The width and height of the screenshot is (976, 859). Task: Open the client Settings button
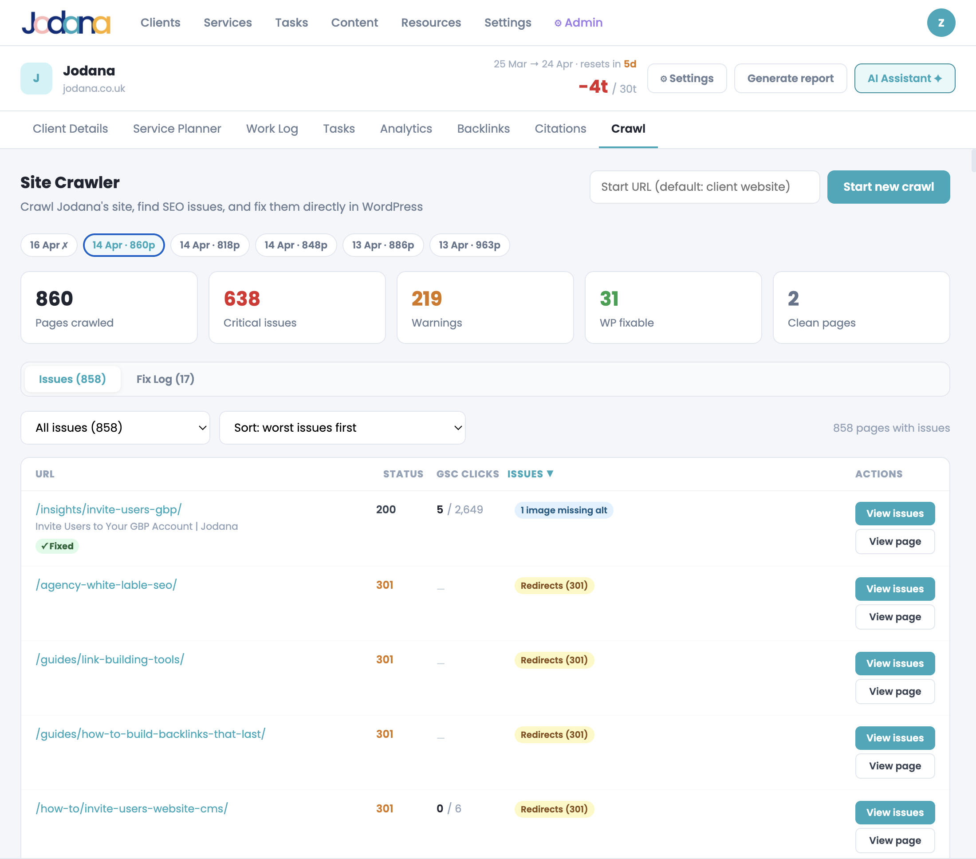(x=687, y=78)
